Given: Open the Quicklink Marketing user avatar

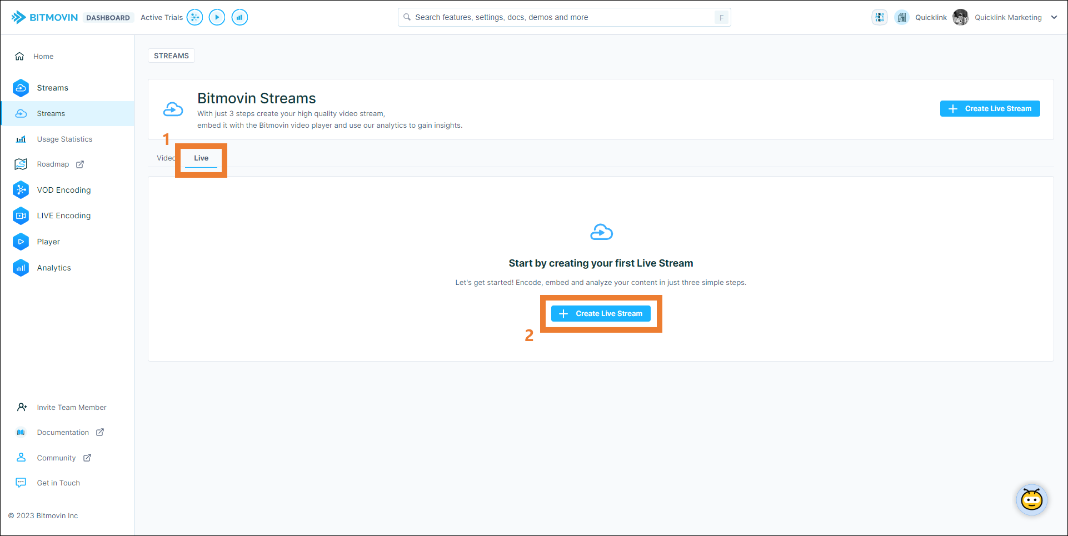Looking at the screenshot, I should [960, 17].
